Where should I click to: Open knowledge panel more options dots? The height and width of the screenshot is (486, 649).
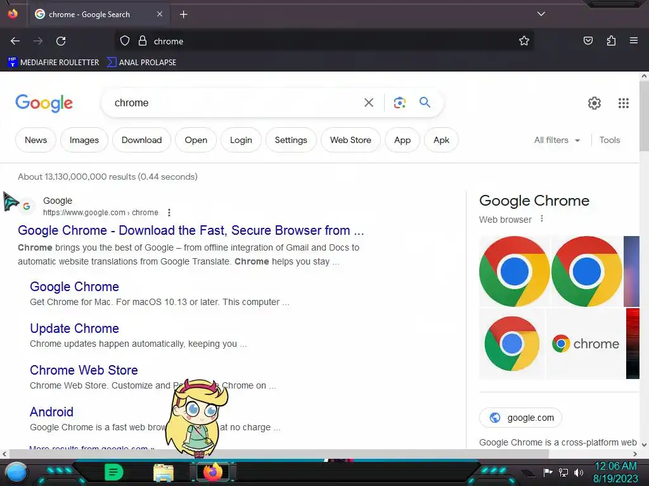coord(542,218)
